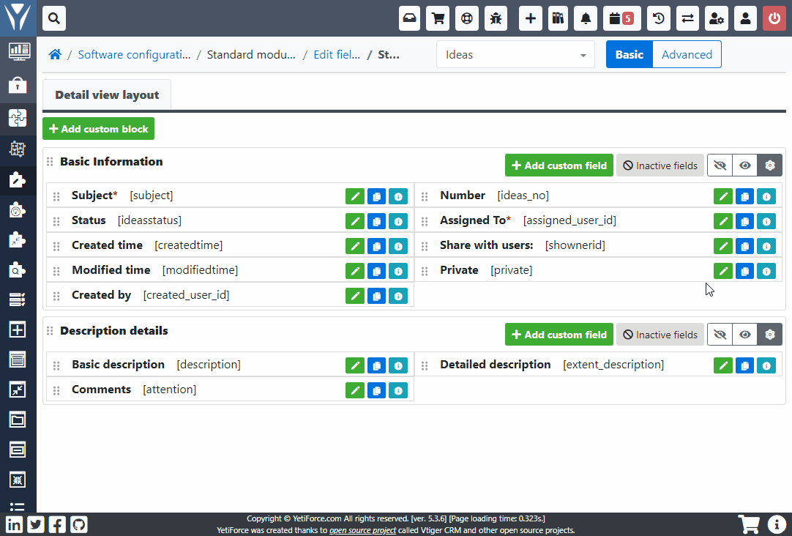Open Software configuration breadcrumb link
The image size is (792, 536).
click(x=135, y=55)
